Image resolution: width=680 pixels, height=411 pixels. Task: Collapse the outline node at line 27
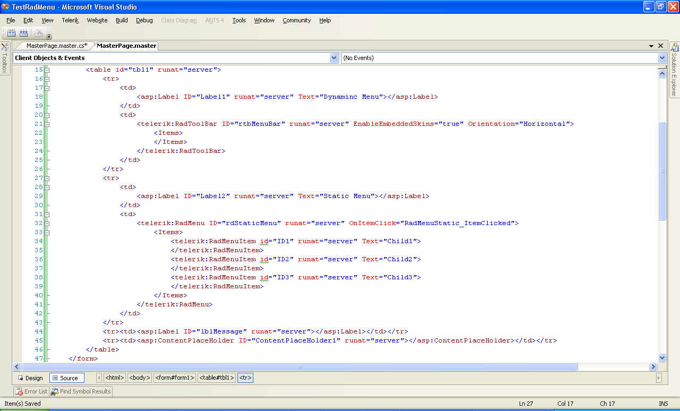click(x=47, y=178)
